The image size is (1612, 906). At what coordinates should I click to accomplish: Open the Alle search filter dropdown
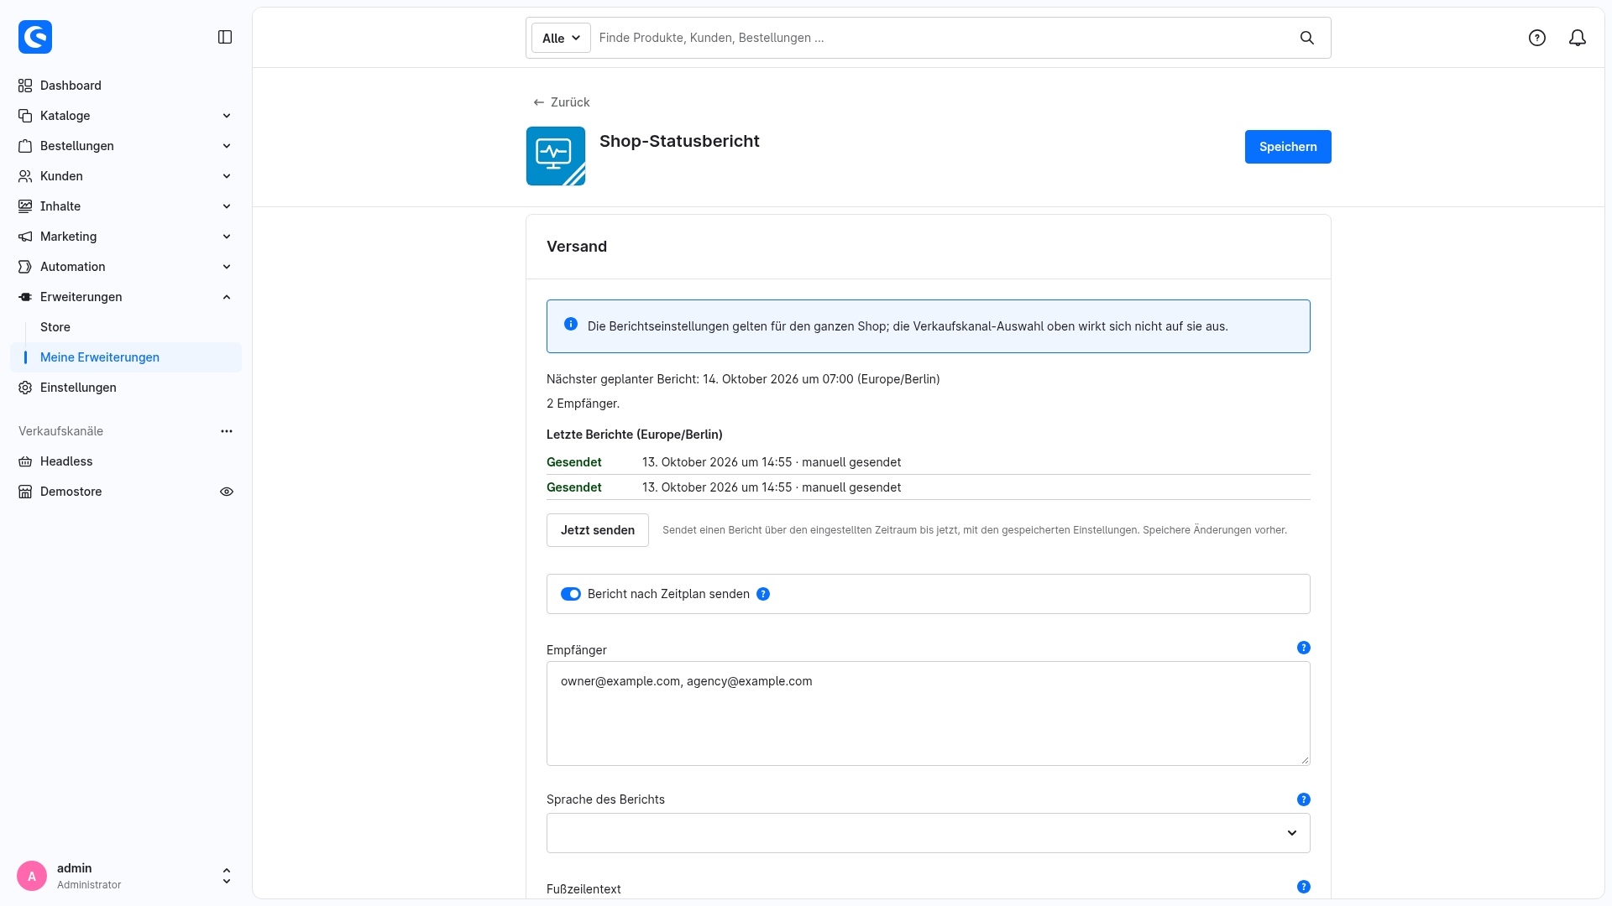tap(561, 38)
